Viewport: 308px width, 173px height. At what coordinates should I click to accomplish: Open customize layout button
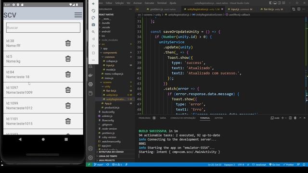(283, 3)
